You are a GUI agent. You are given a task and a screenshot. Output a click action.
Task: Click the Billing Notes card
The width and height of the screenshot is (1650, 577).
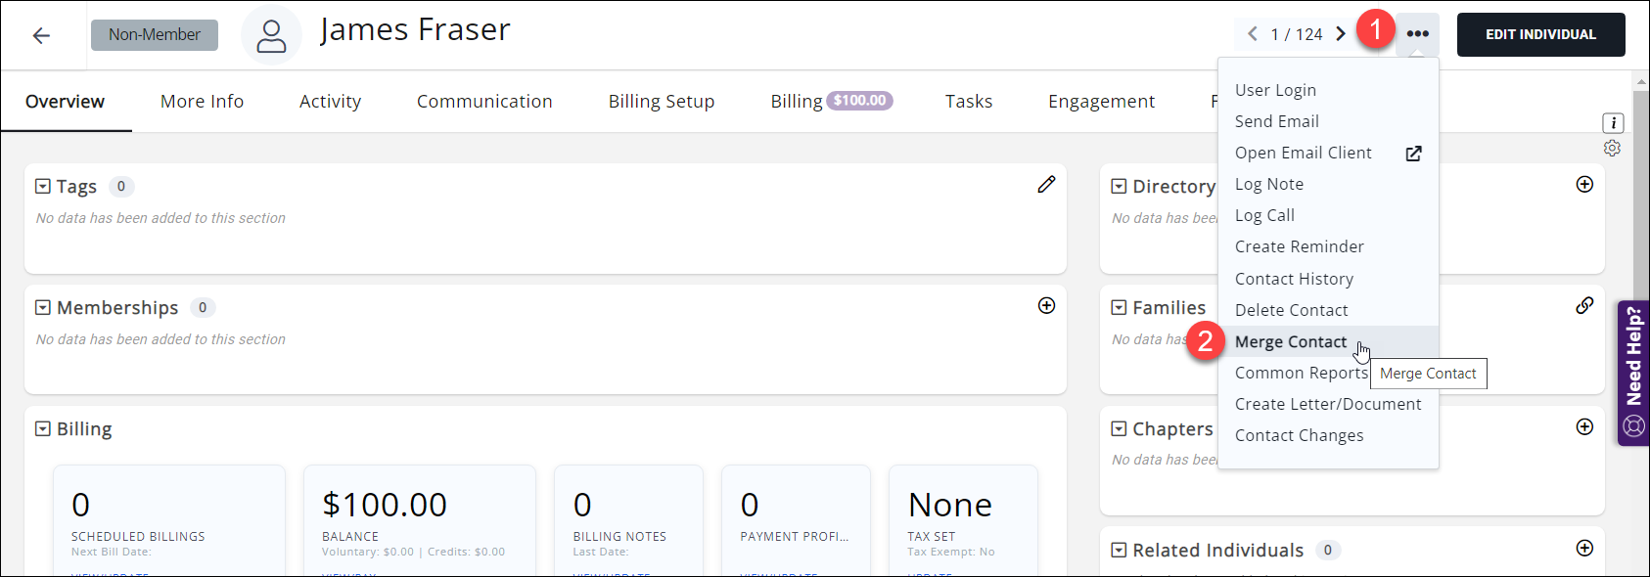pyautogui.click(x=628, y=520)
